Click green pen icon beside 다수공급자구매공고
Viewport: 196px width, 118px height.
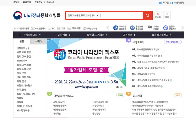(49, 94)
